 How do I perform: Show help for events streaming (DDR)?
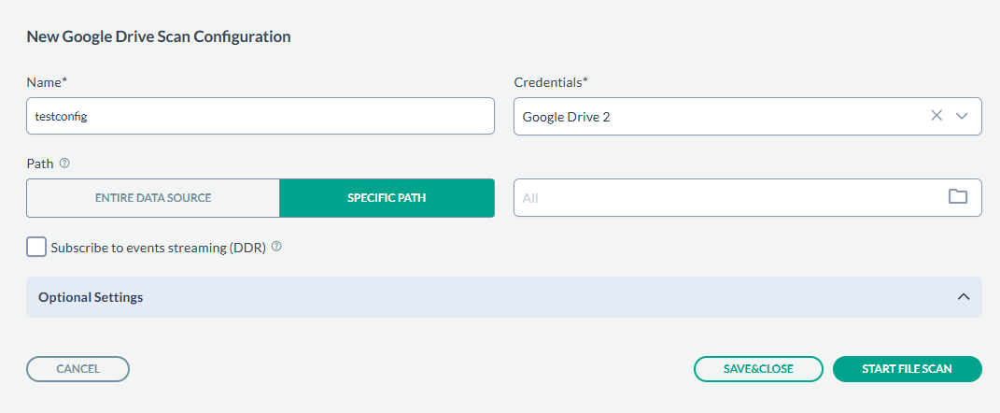coord(276,248)
